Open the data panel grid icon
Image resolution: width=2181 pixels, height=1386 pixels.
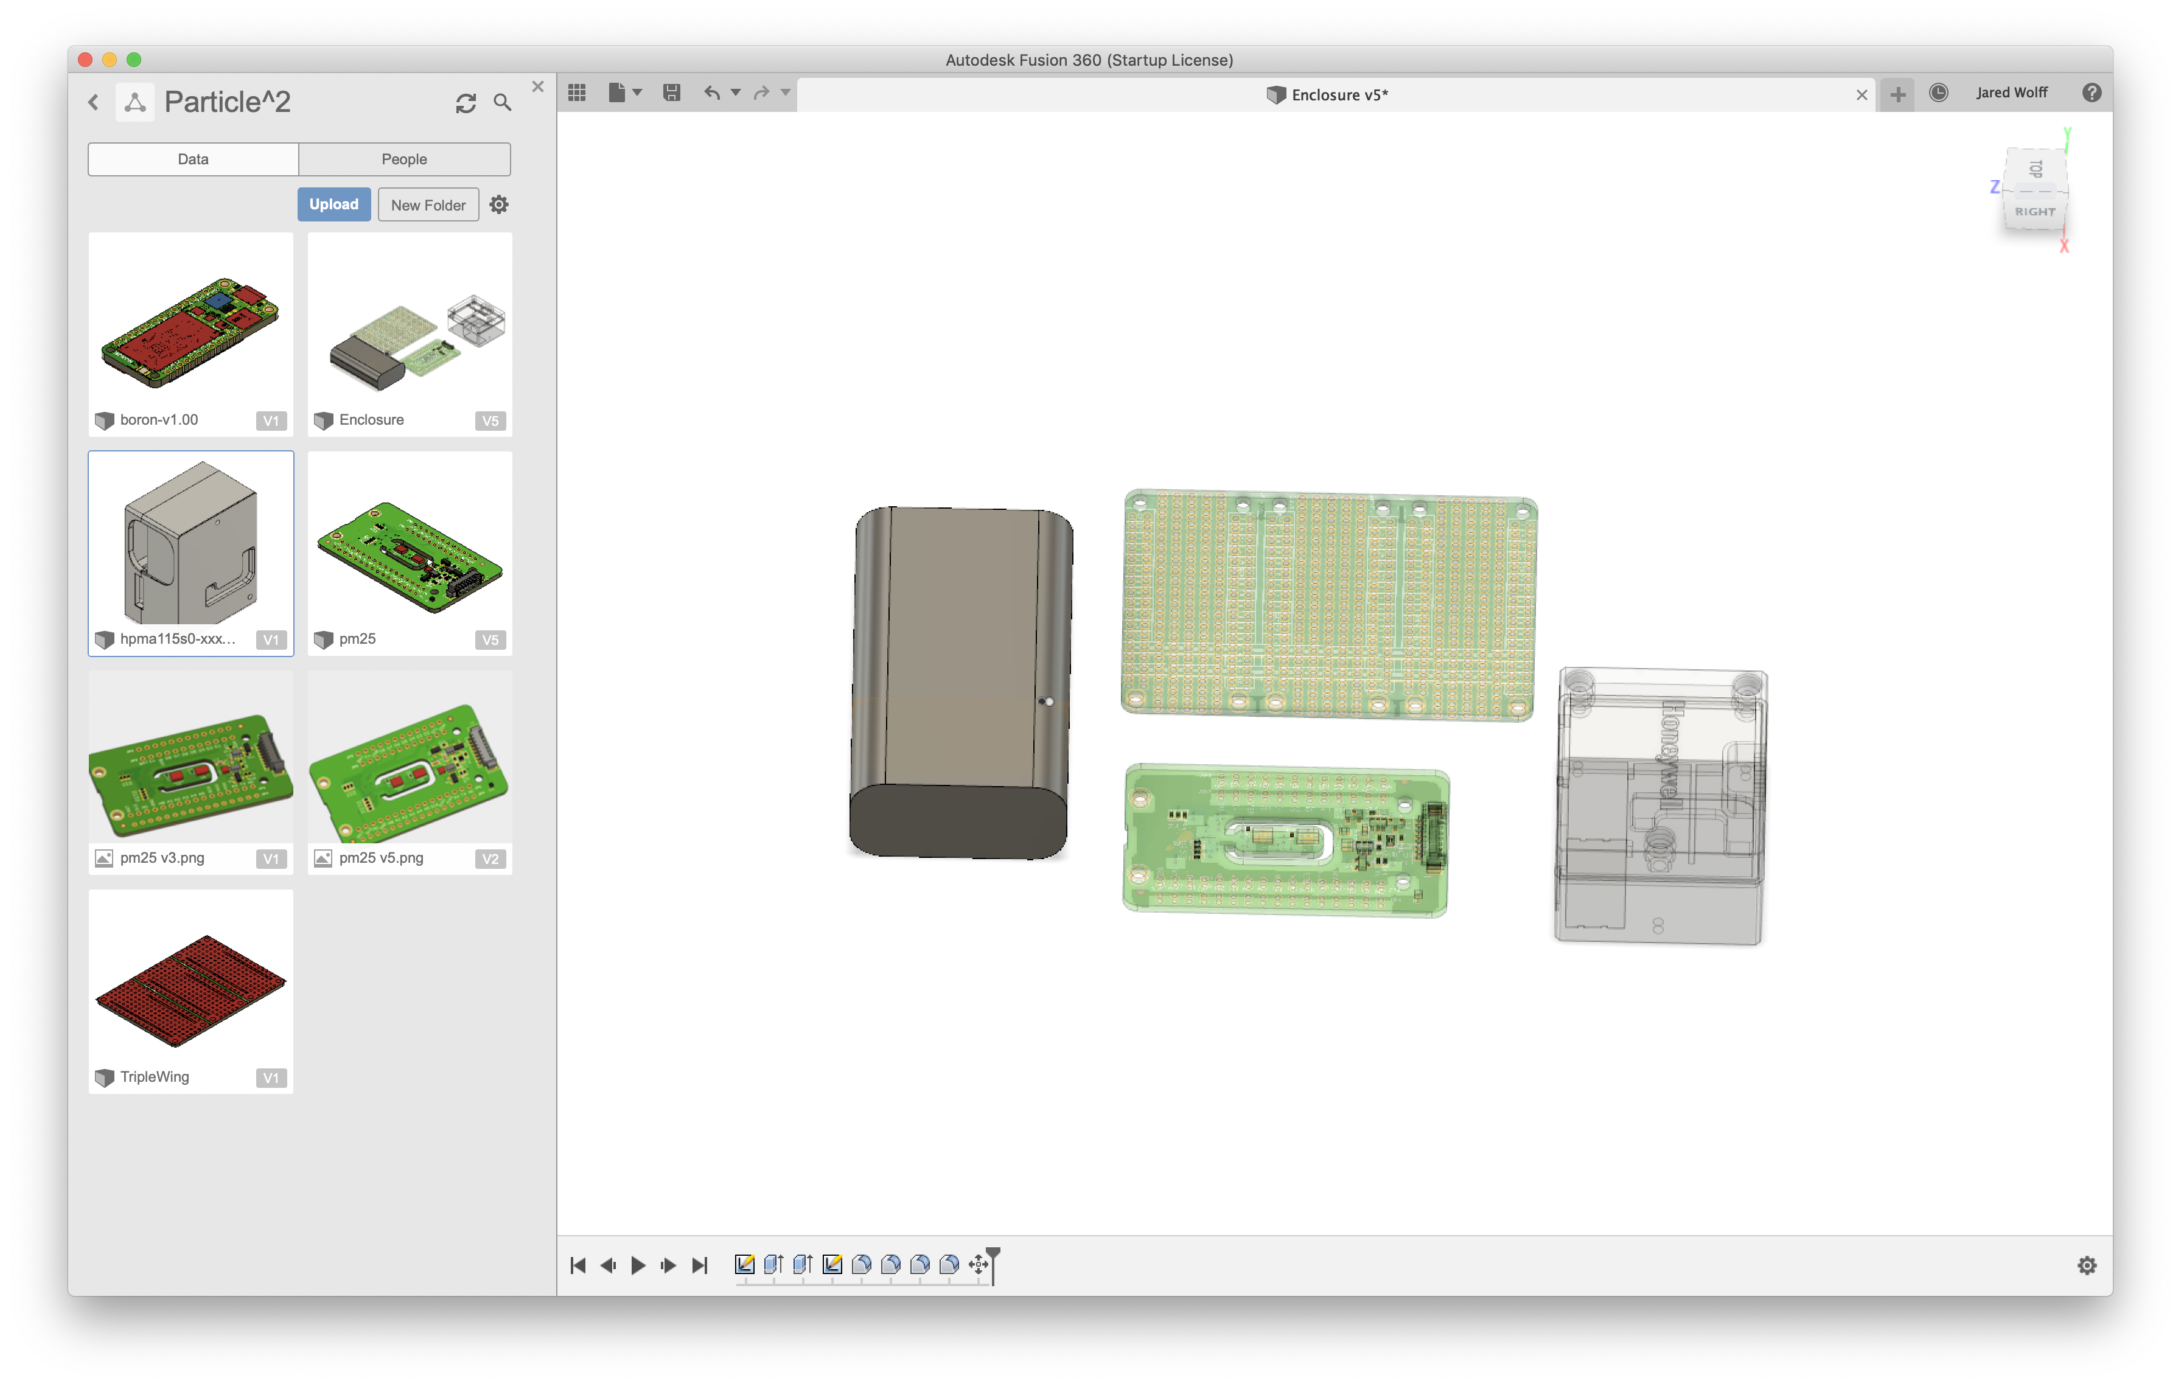[x=577, y=92]
